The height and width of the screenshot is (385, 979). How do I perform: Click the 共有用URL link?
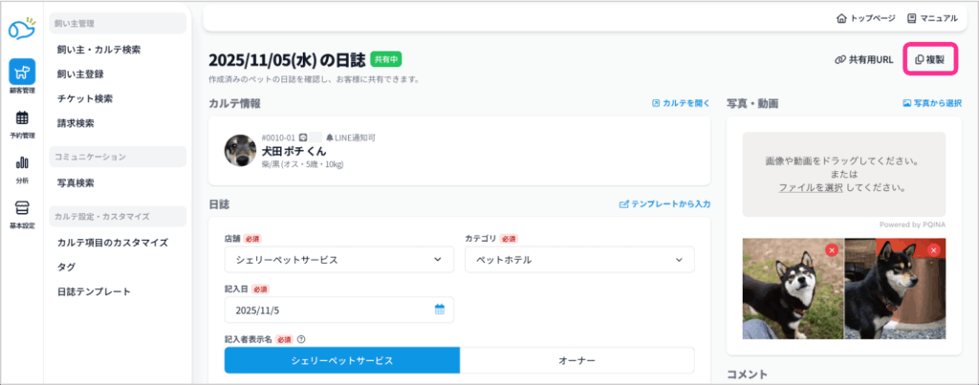[x=864, y=59]
